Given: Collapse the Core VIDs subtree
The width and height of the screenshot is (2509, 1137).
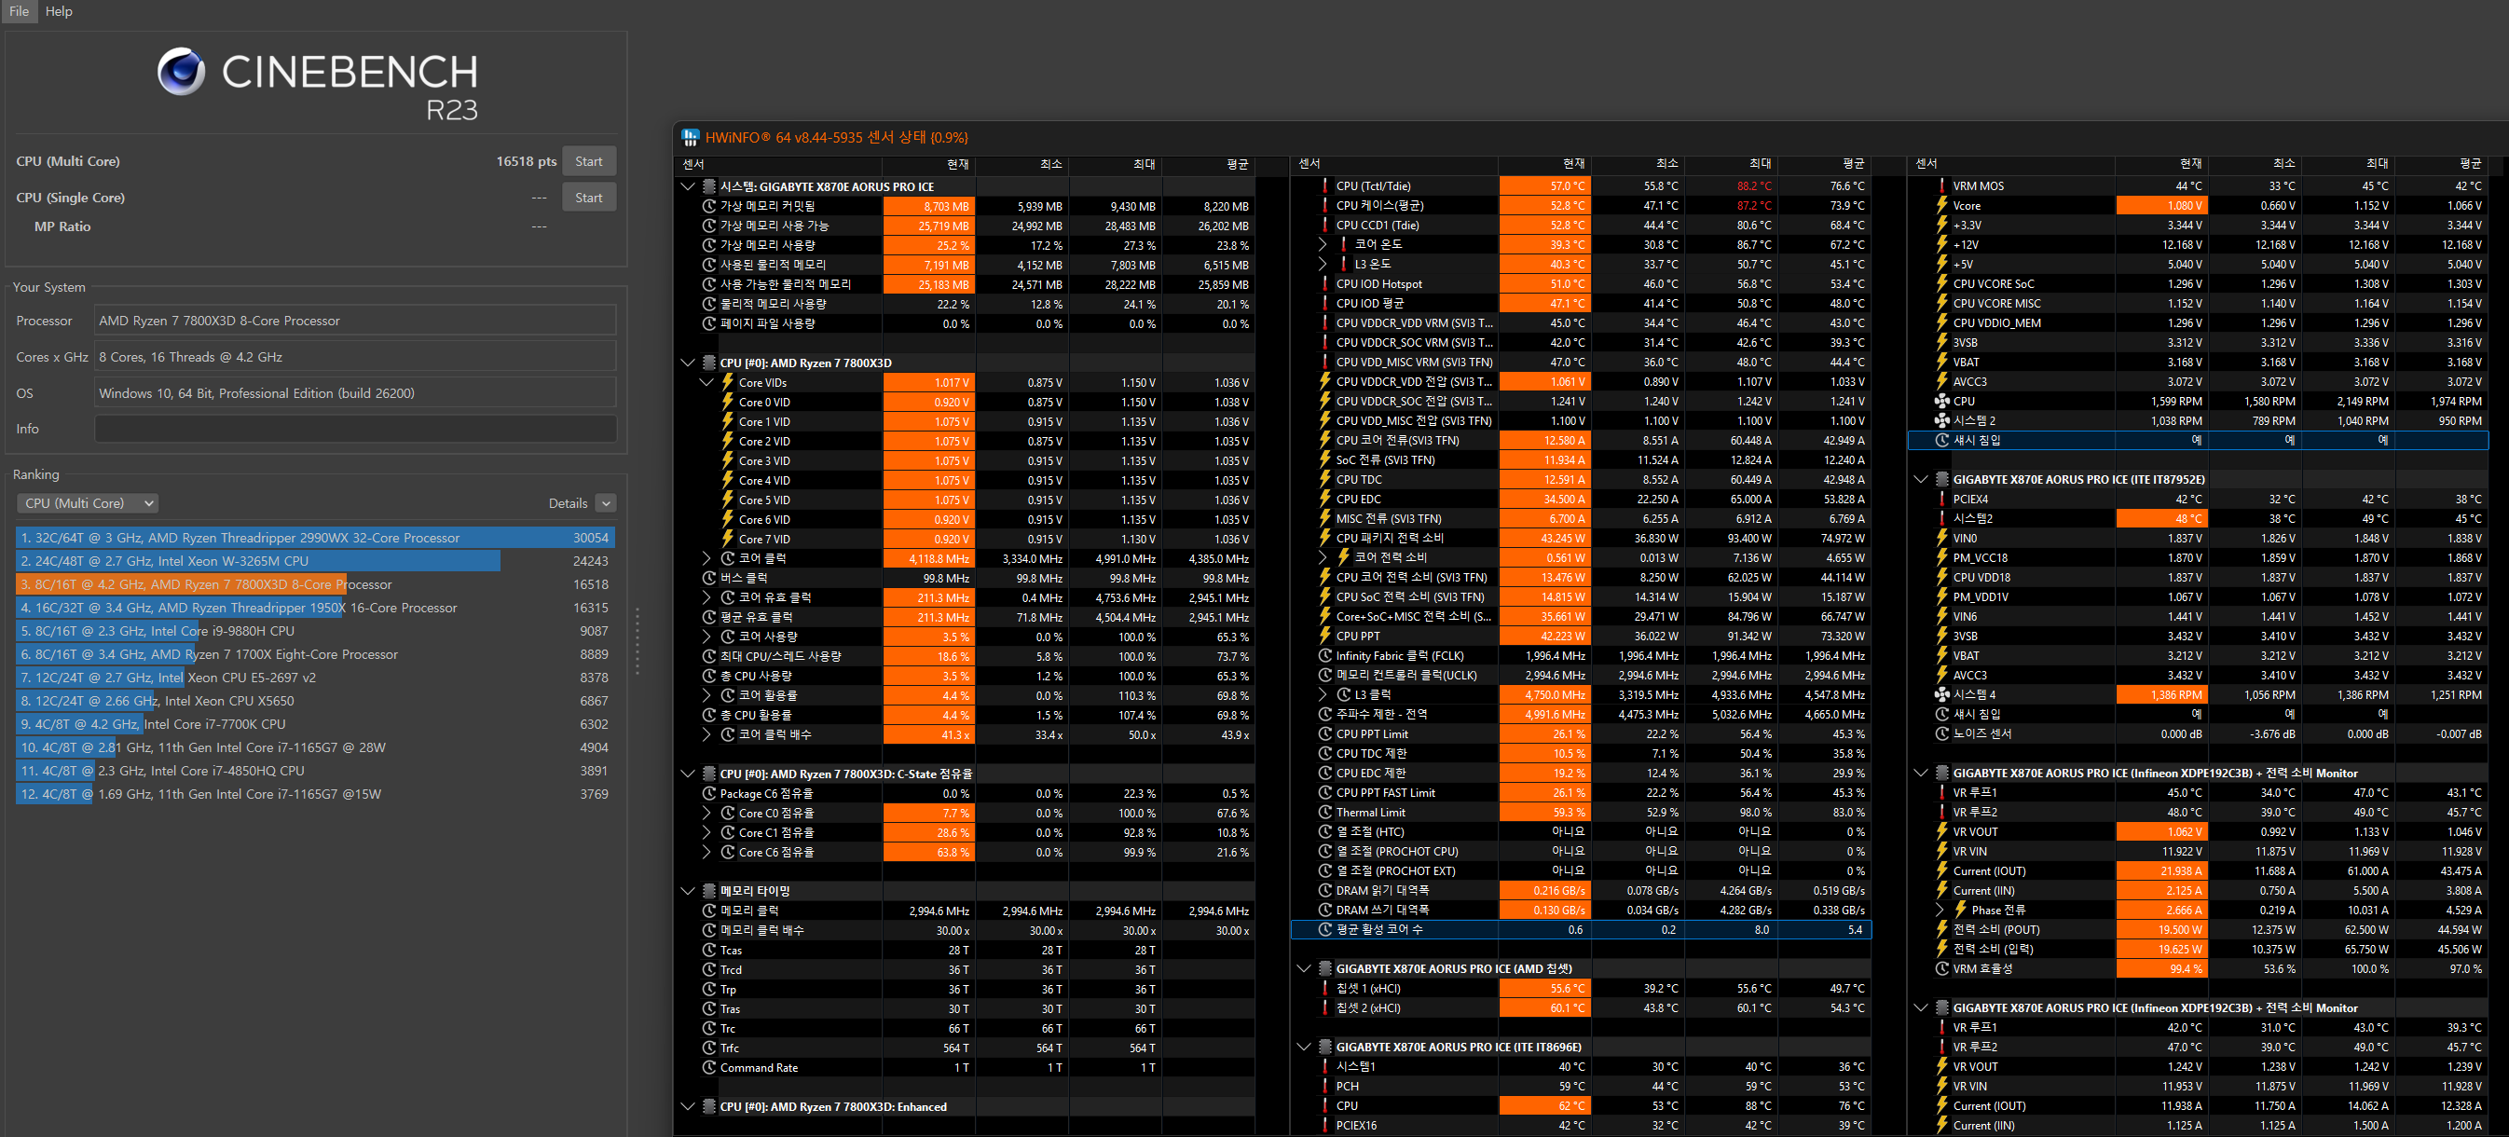Looking at the screenshot, I should pyautogui.click(x=707, y=382).
